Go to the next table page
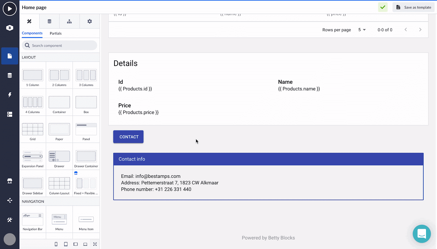 [420, 30]
